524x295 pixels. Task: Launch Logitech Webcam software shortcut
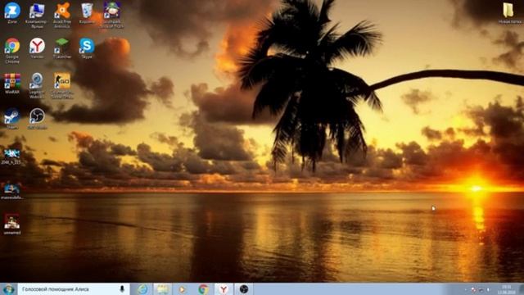(x=37, y=85)
